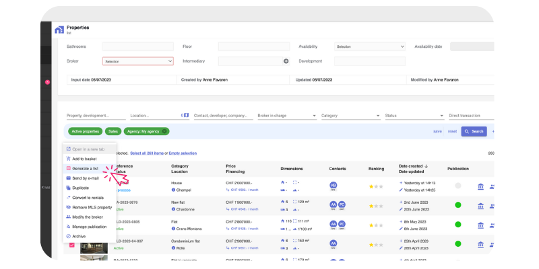This screenshot has width=539, height=269.
Task: Open PC contact avatar in Chardonne row
Action: pos(342,205)
